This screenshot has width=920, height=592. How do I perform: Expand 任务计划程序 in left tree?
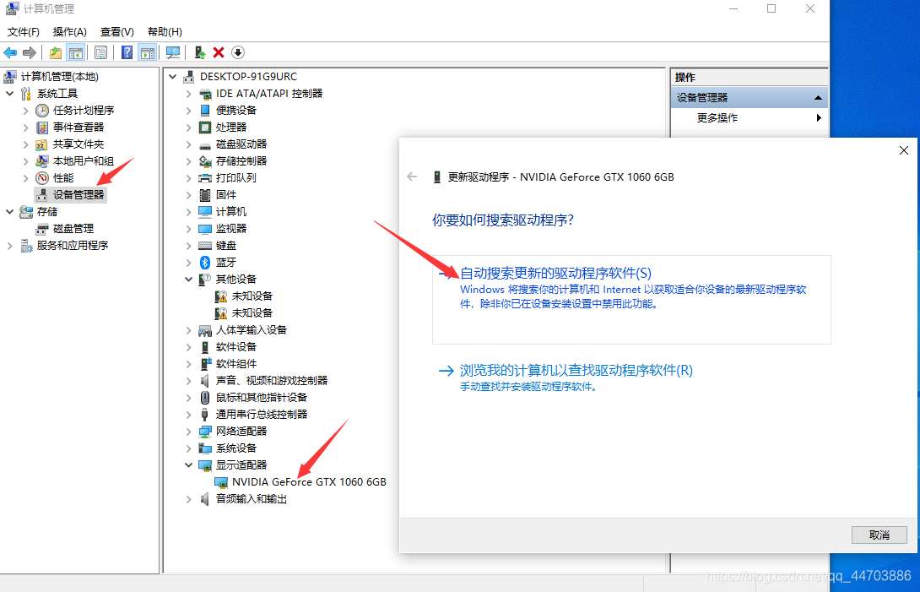point(26,111)
